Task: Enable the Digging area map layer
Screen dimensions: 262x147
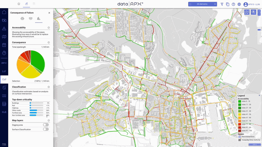Action: 46,125
